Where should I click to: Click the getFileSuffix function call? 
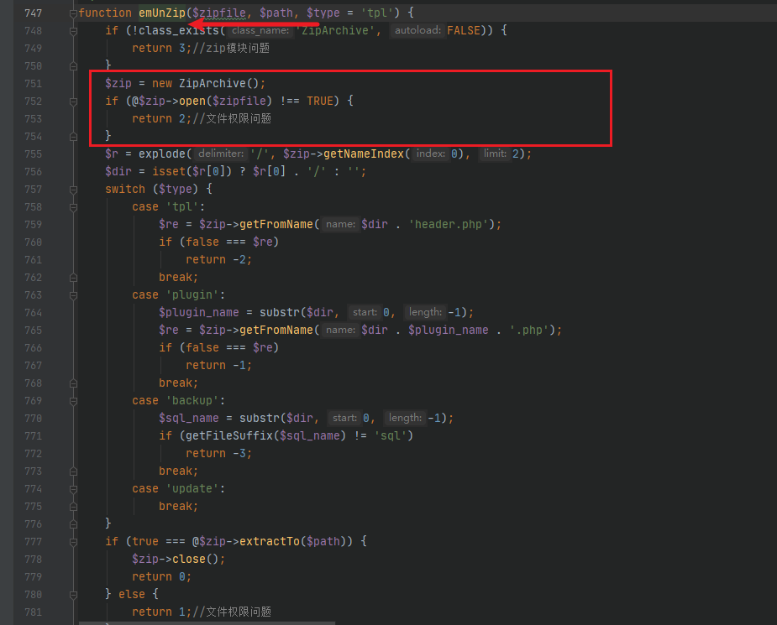click(229, 436)
